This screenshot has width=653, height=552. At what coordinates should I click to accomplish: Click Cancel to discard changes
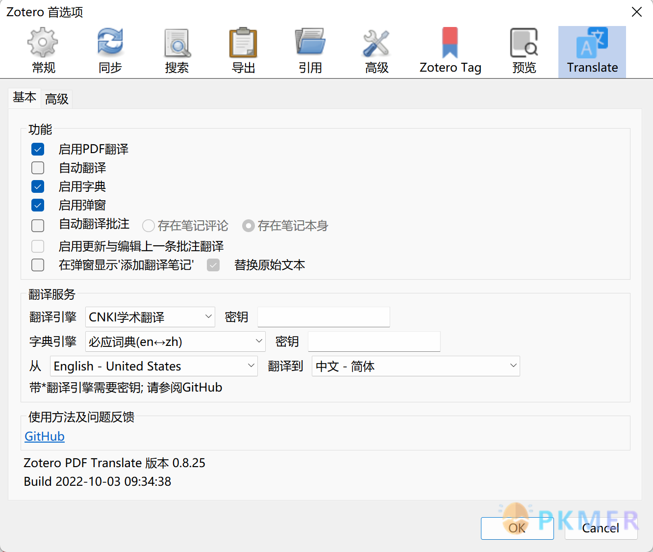pyautogui.click(x=601, y=528)
